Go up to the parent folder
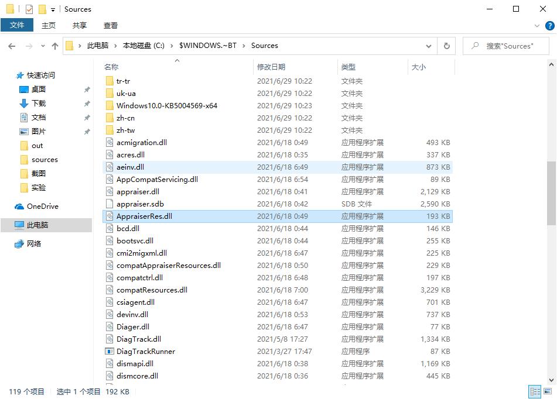This screenshot has height=399, width=557. (x=54, y=45)
